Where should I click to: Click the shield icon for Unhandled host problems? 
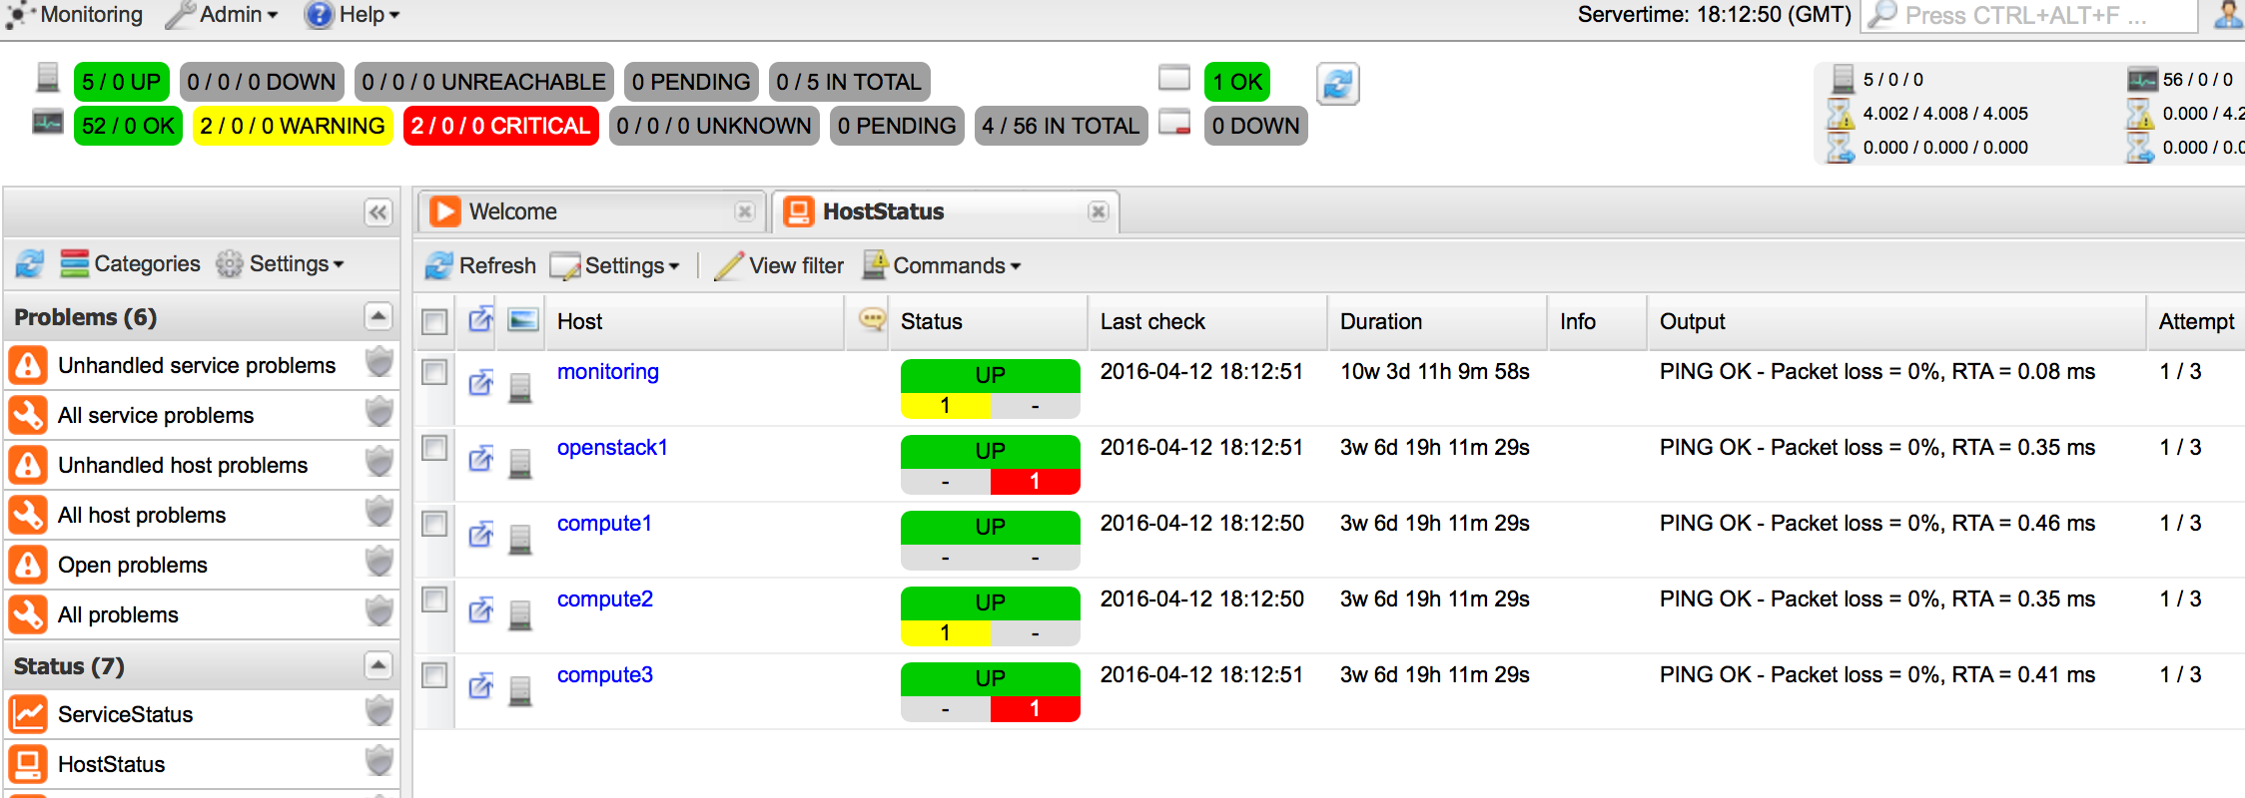click(378, 462)
